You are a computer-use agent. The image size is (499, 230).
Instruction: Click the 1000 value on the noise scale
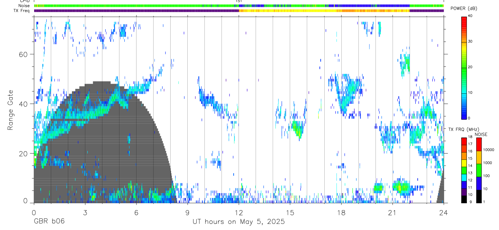pyautogui.click(x=488, y=163)
